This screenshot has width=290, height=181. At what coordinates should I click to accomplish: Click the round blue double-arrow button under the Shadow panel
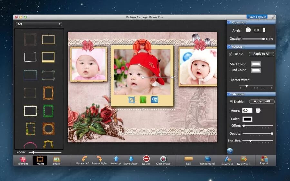[230, 151]
